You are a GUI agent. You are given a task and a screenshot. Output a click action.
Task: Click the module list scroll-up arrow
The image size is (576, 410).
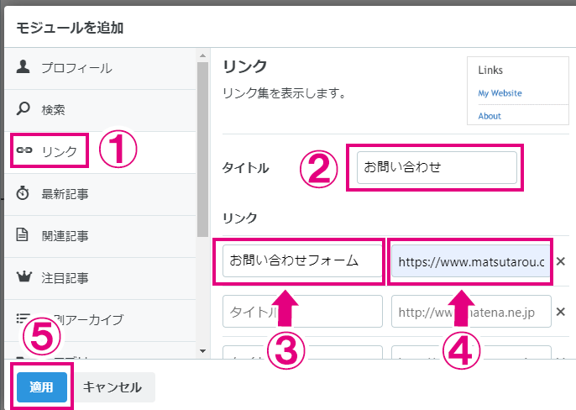tap(203, 55)
